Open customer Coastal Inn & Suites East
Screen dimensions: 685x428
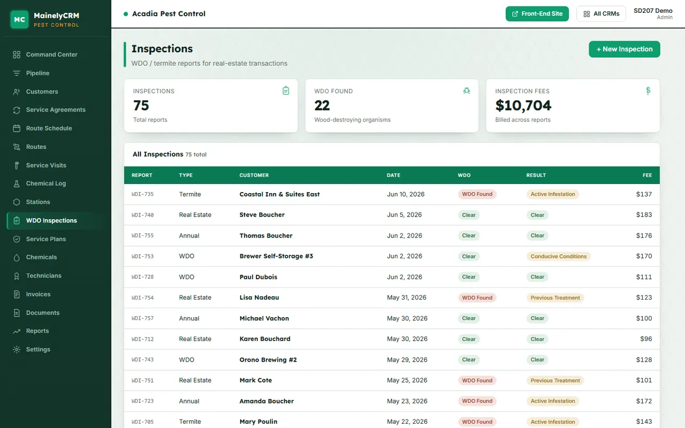(279, 194)
